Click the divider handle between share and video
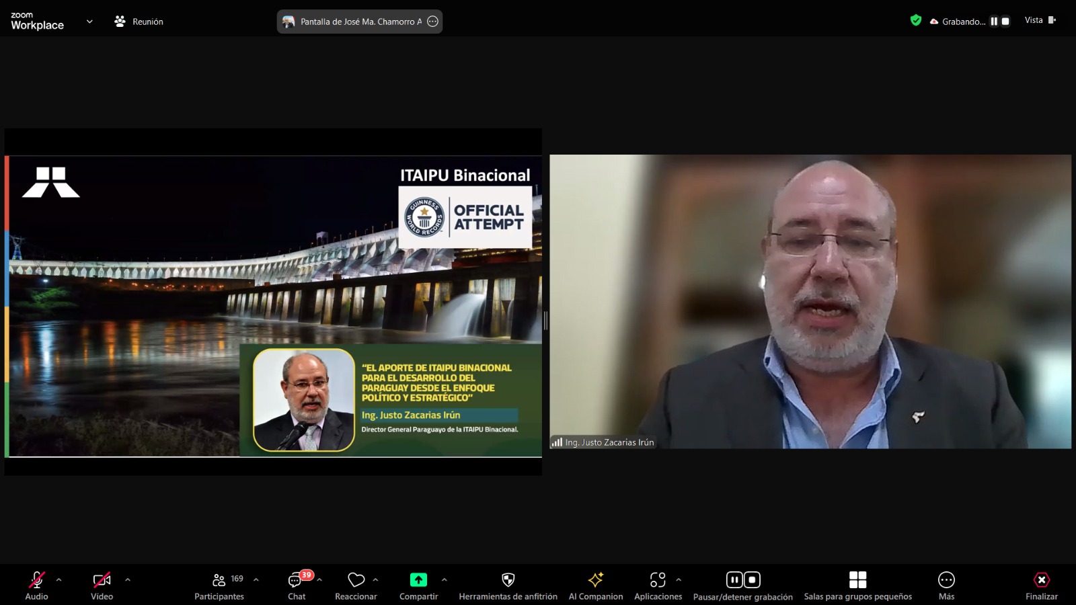Viewport: 1076px width, 605px height. [545, 321]
